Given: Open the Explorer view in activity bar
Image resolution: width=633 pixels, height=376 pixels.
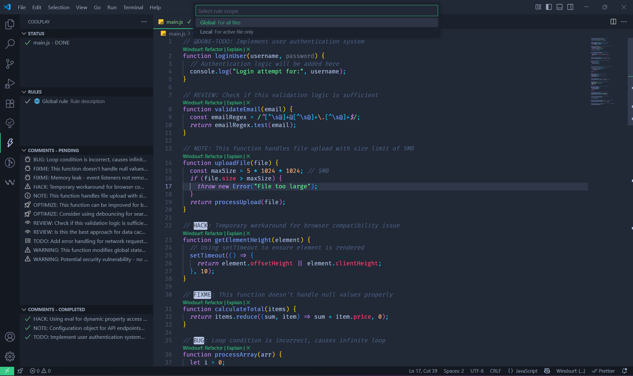Looking at the screenshot, I should tap(10, 24).
